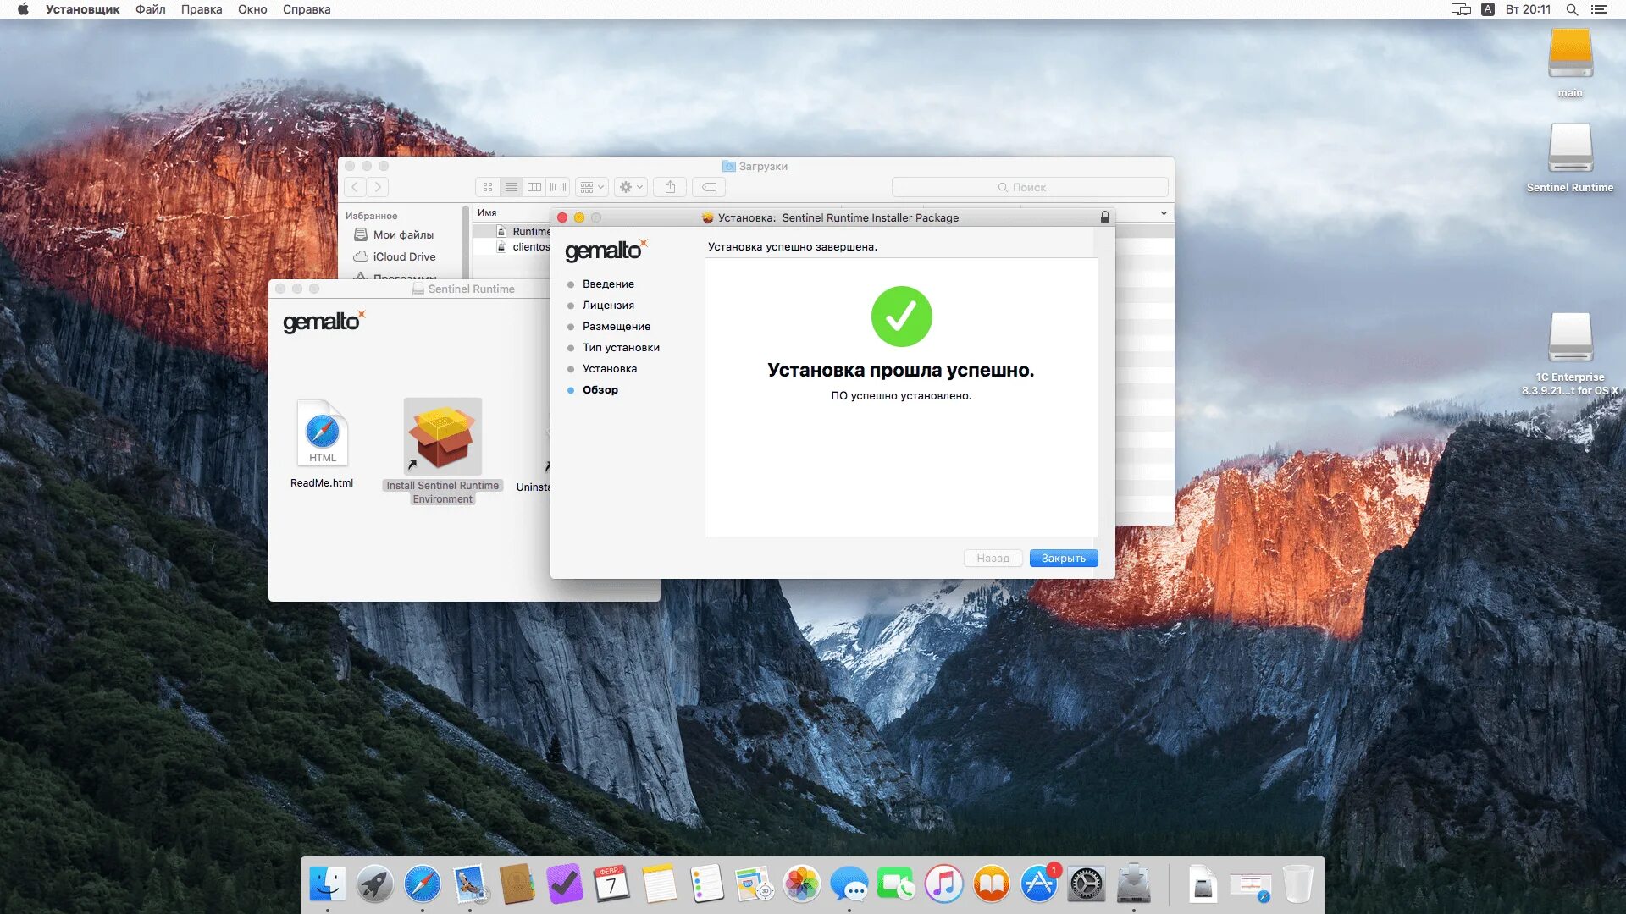Open the Trash in the Dock

pos(1297,884)
